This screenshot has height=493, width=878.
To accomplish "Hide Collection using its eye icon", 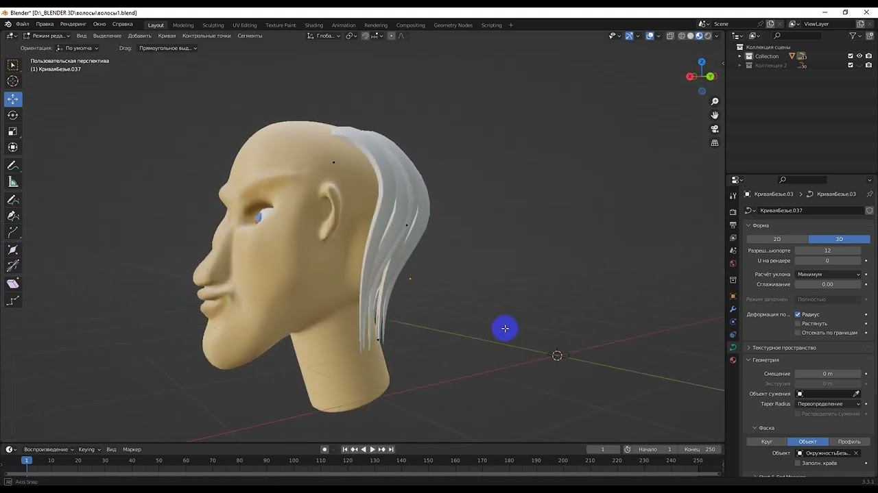I will (x=859, y=56).
